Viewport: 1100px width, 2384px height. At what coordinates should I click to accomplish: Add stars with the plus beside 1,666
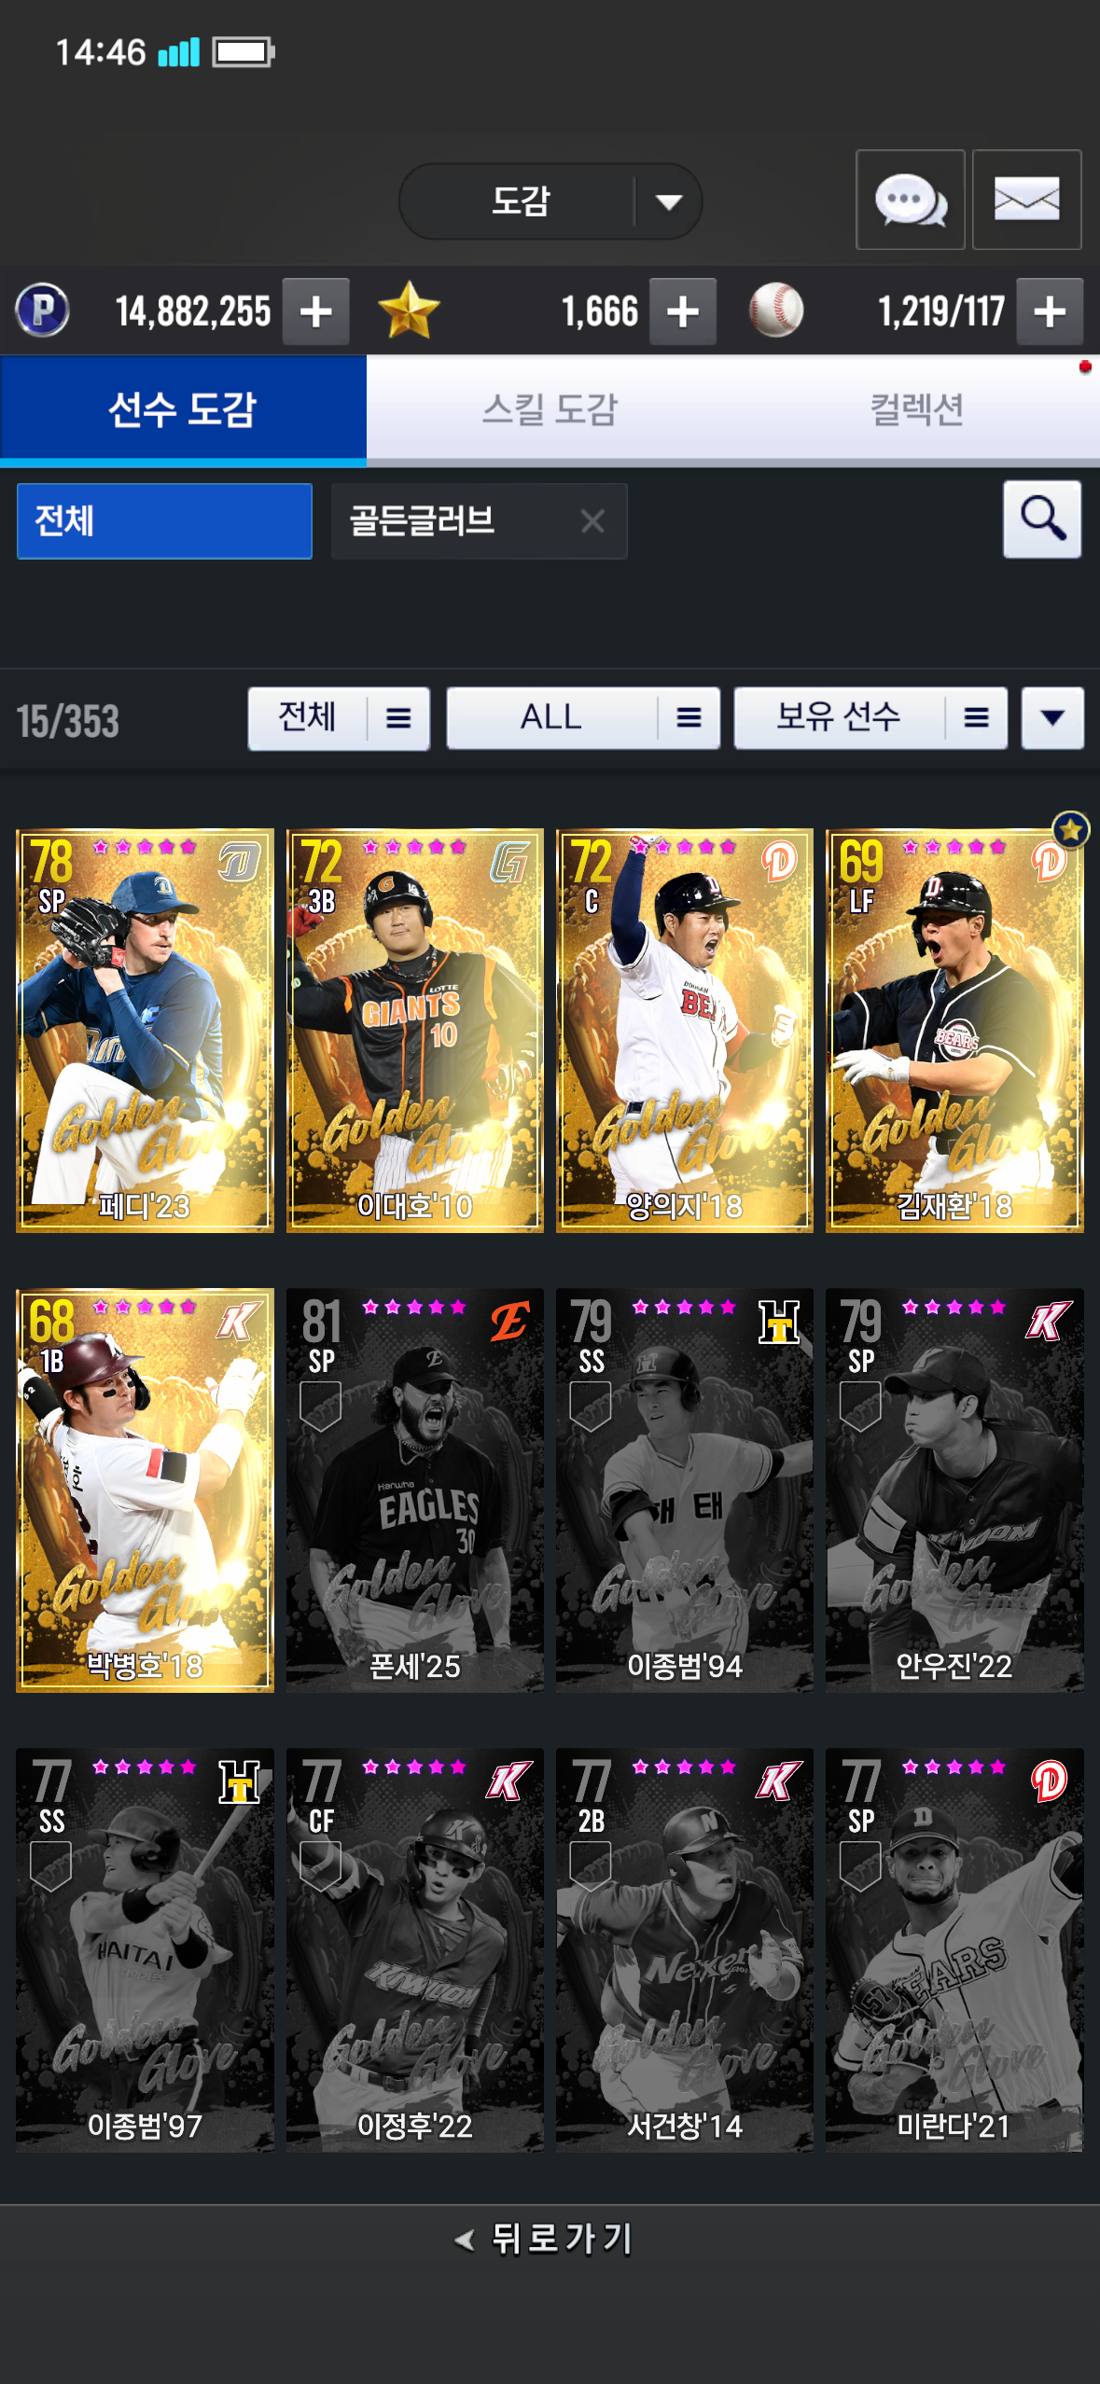click(683, 312)
